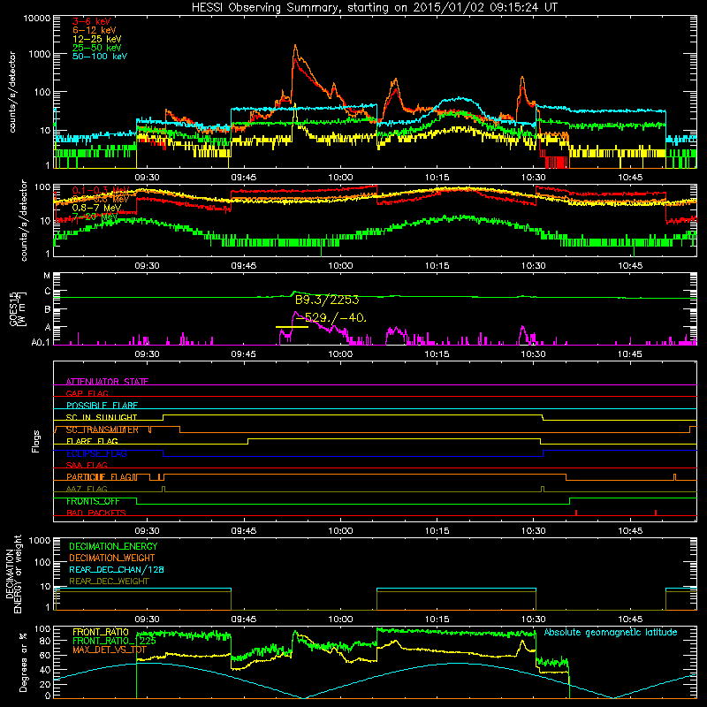707x707 pixels.
Task: Click the GAP_FLAG label
Action: 87,393
